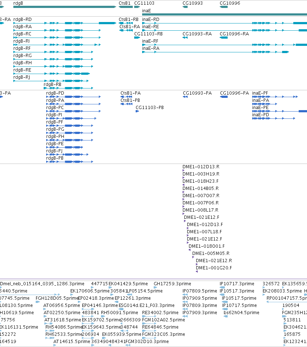Select the CtsB1 gene label in top track
Screen dimensions: 307x347
(125, 3)
